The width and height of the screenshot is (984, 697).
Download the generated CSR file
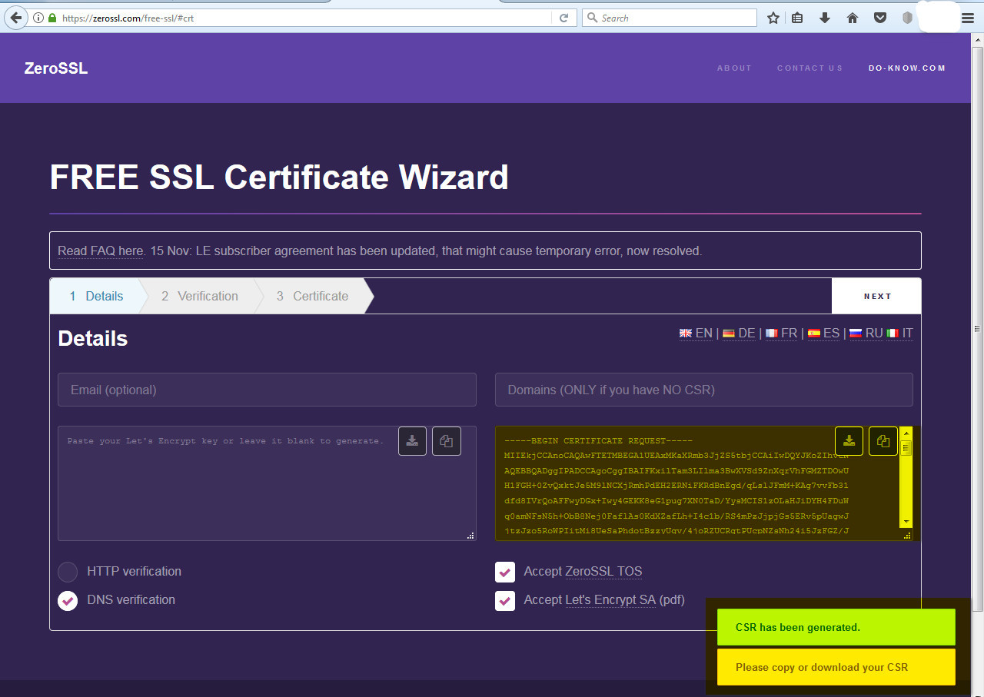click(849, 440)
